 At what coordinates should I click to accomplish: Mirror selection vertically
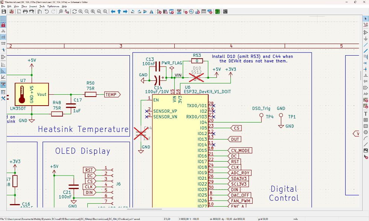coord(145,12)
